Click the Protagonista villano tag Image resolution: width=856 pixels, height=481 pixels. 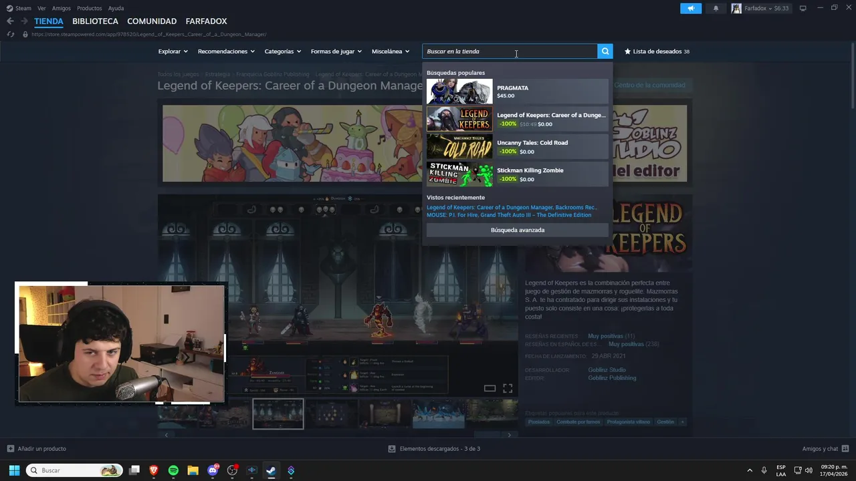(x=629, y=422)
